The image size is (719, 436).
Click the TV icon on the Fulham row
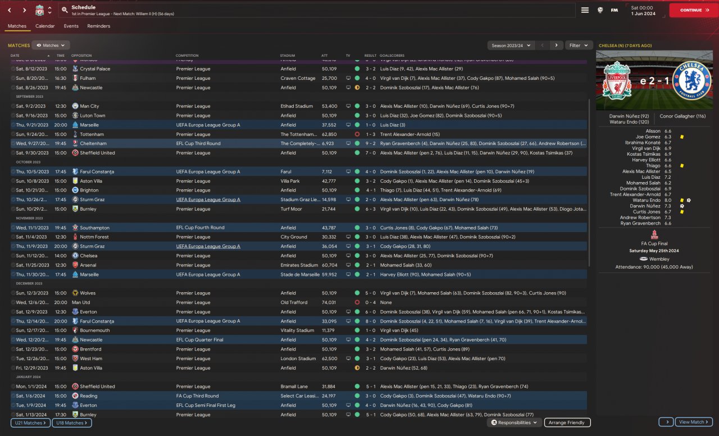coord(348,78)
